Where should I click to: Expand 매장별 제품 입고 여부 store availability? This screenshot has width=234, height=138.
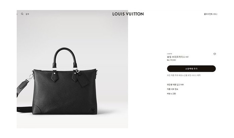[175, 85]
